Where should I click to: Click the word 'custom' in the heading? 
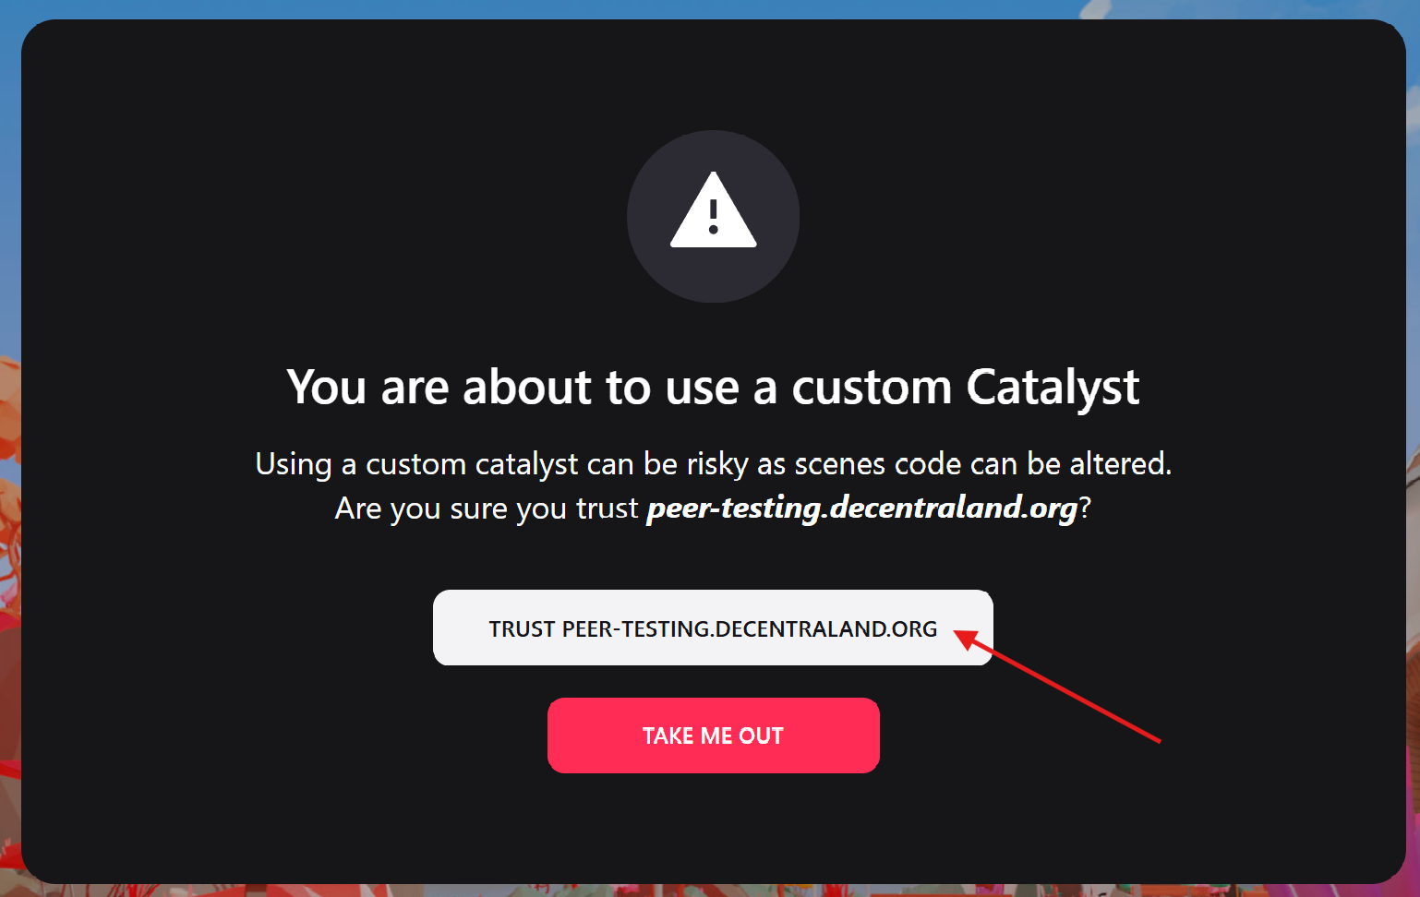coord(872,387)
